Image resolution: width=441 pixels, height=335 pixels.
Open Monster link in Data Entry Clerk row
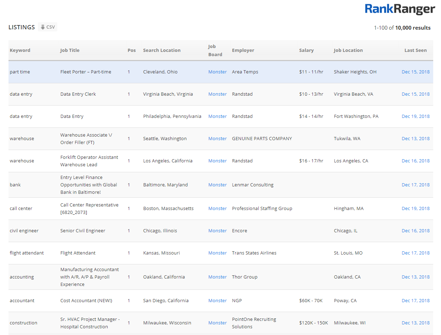pyautogui.click(x=217, y=94)
